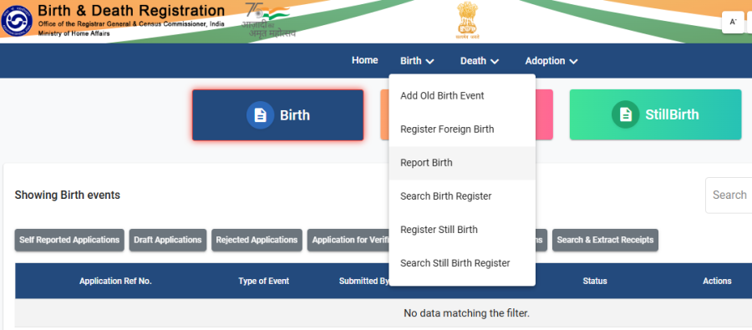Select Register Foreign Birth option

point(462,129)
